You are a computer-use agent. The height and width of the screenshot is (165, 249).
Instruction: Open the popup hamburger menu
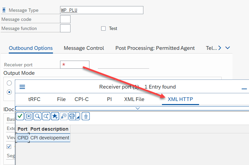tap(22, 87)
